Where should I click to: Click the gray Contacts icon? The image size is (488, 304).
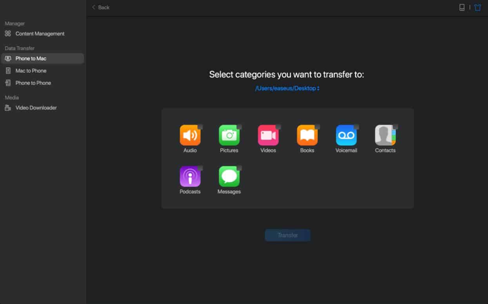[x=385, y=135]
